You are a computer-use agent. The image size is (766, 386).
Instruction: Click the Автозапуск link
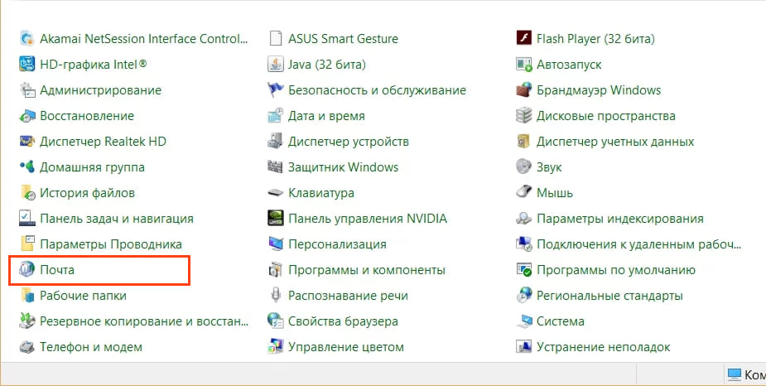569,65
